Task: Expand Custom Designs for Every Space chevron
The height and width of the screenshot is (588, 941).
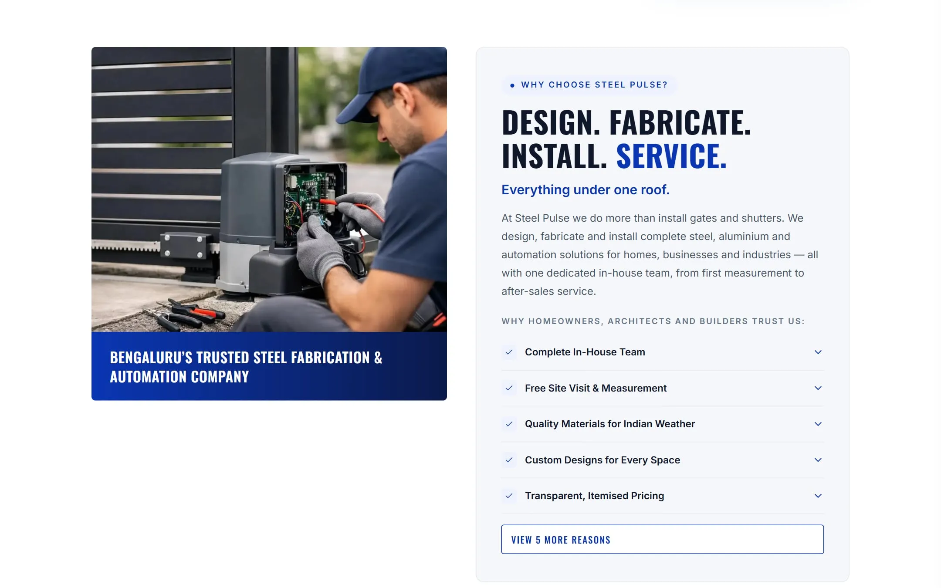Action: tap(818, 460)
